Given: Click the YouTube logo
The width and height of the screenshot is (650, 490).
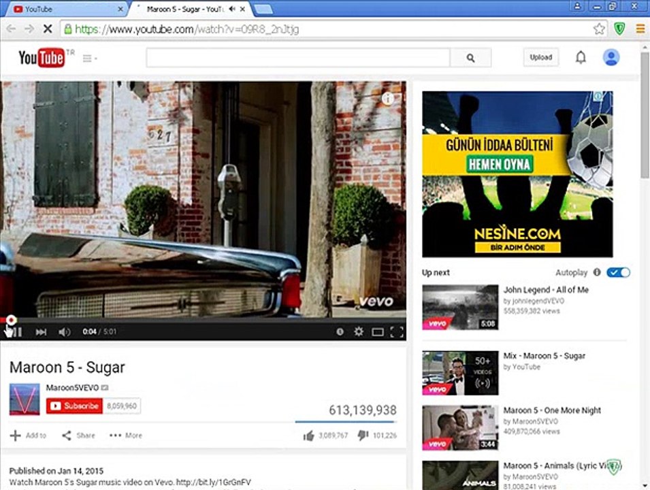Looking at the screenshot, I should coord(42,58).
